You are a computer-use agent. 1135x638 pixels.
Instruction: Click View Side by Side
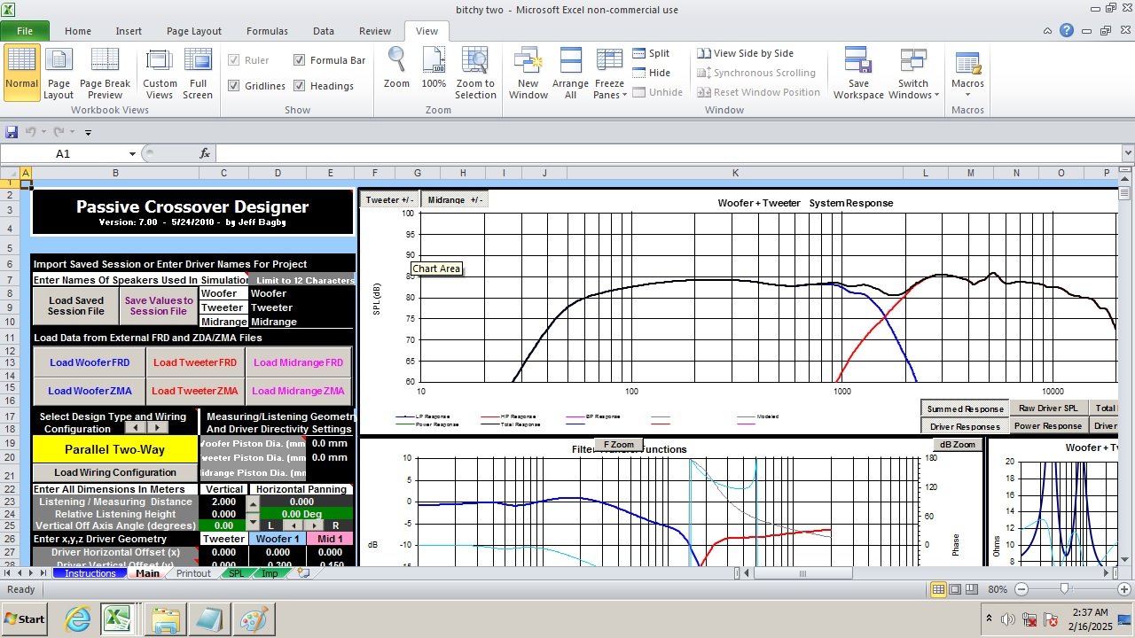tap(745, 53)
